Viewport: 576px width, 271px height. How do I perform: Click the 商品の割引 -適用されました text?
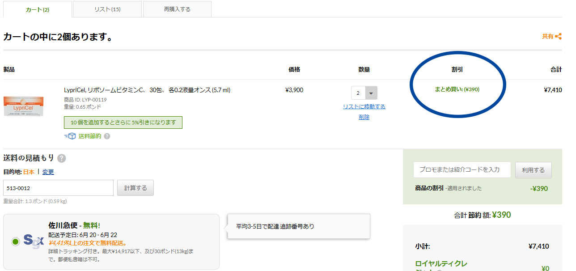tap(449, 188)
